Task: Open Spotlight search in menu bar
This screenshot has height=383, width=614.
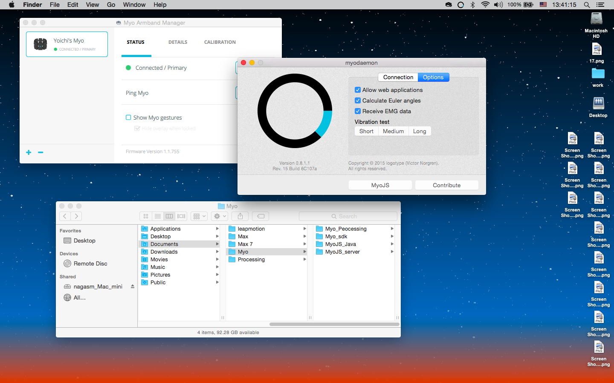Action: (587, 5)
